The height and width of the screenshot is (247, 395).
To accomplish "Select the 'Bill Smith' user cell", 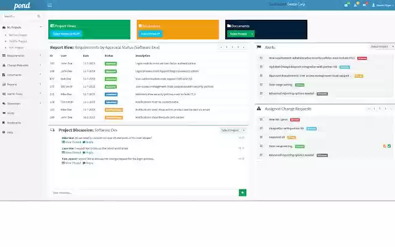I will pos(67,86).
